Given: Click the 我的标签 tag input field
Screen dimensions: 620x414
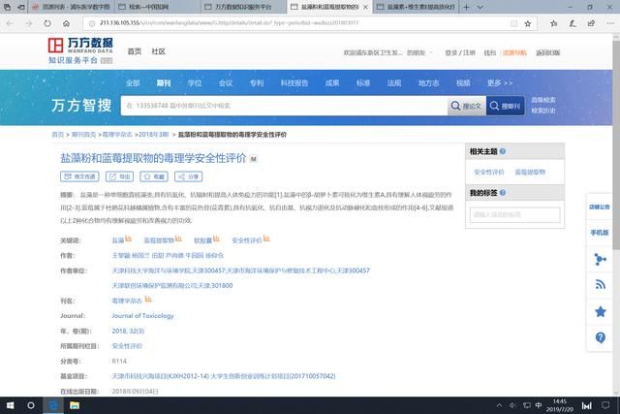Looking at the screenshot, I should (x=514, y=214).
